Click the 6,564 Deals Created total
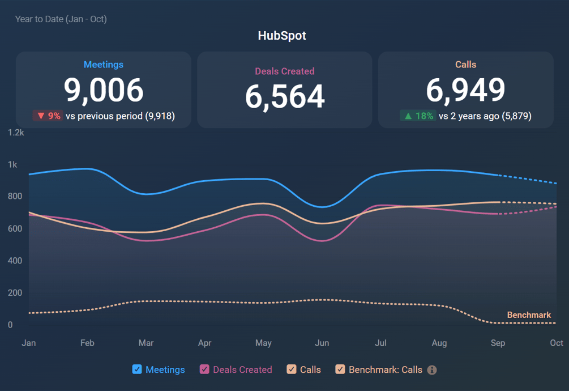 click(284, 97)
